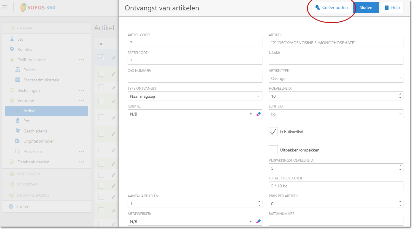The image size is (412, 229).
Task: Click the Stof flask icon in sidebar
Action: click(12, 39)
